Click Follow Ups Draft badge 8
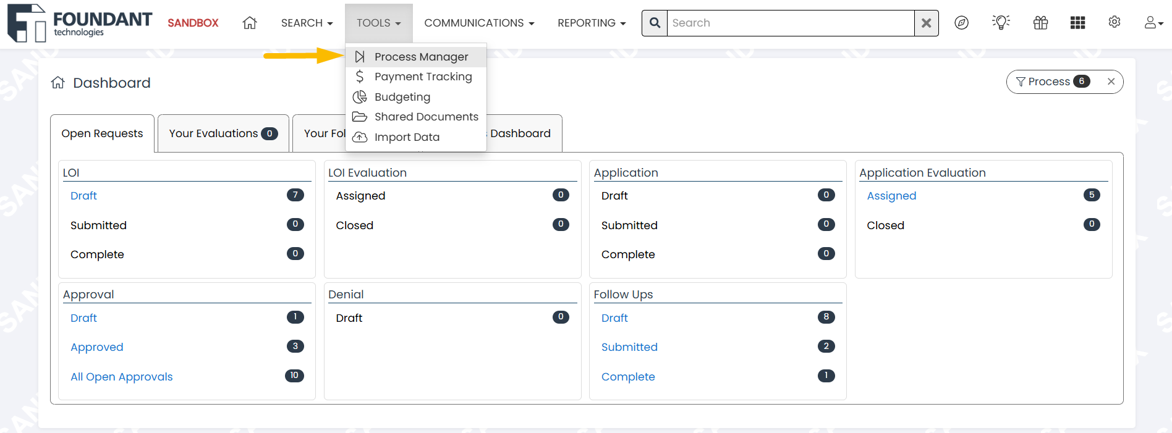Image resolution: width=1172 pixels, height=433 pixels. [x=826, y=317]
